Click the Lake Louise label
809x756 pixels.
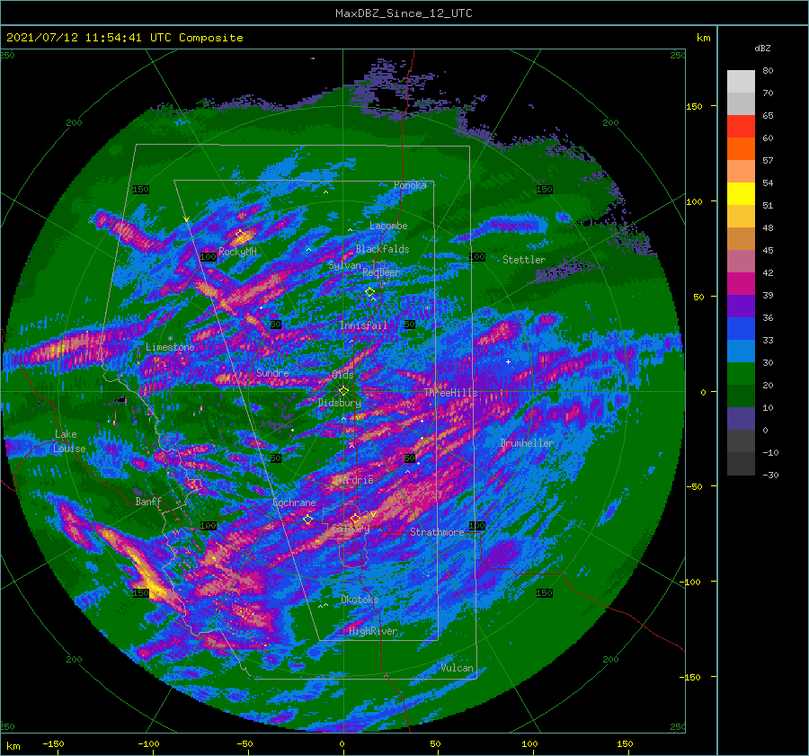(69, 441)
